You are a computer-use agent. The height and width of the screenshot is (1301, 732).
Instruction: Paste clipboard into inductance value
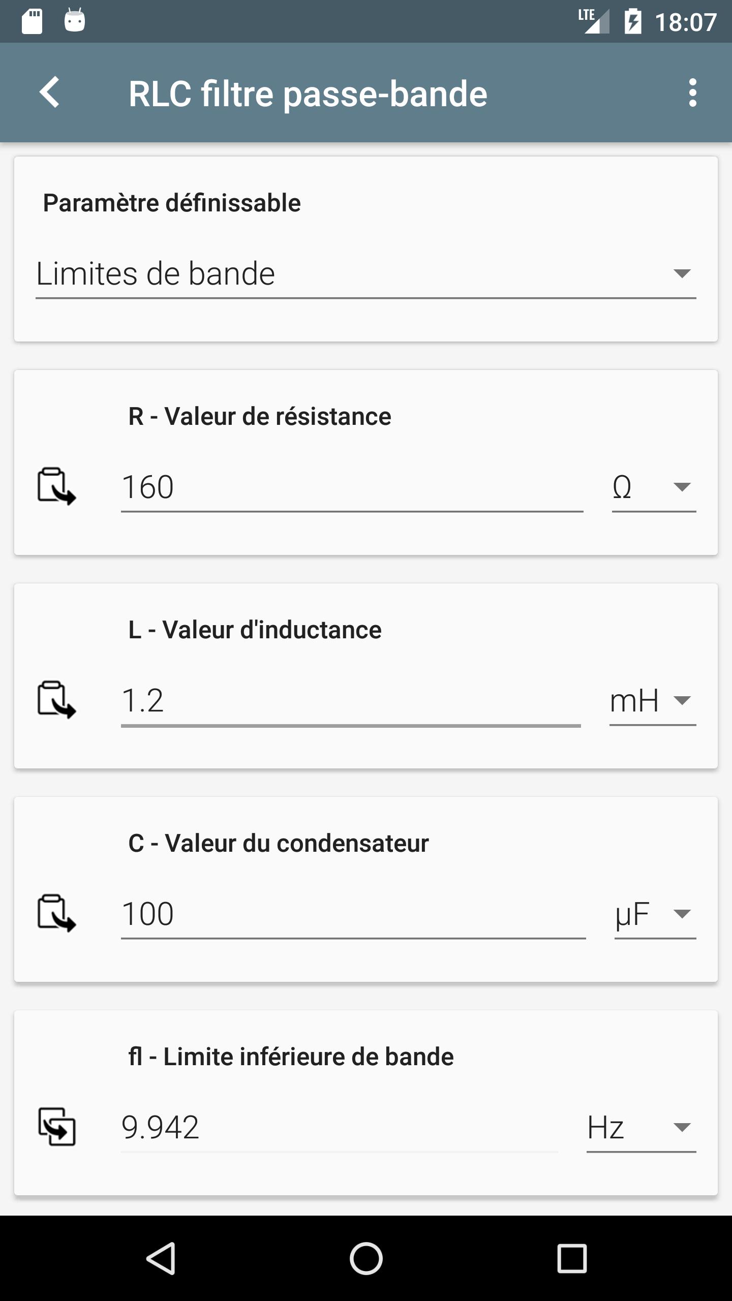pos(56,700)
